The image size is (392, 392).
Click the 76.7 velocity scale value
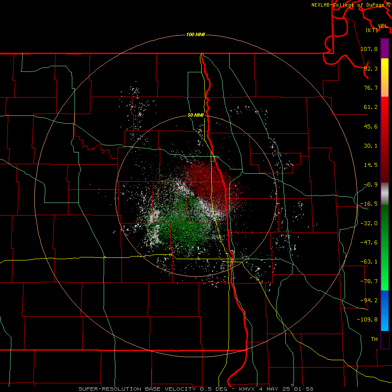[x=371, y=88]
